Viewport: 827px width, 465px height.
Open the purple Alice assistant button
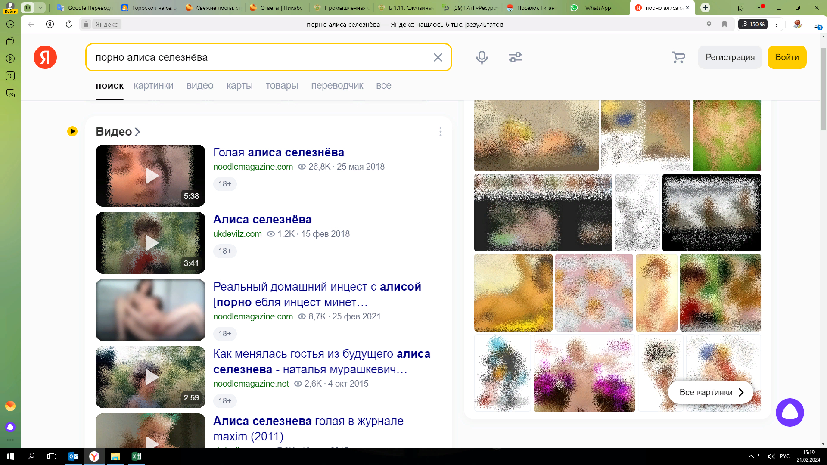pos(790,412)
